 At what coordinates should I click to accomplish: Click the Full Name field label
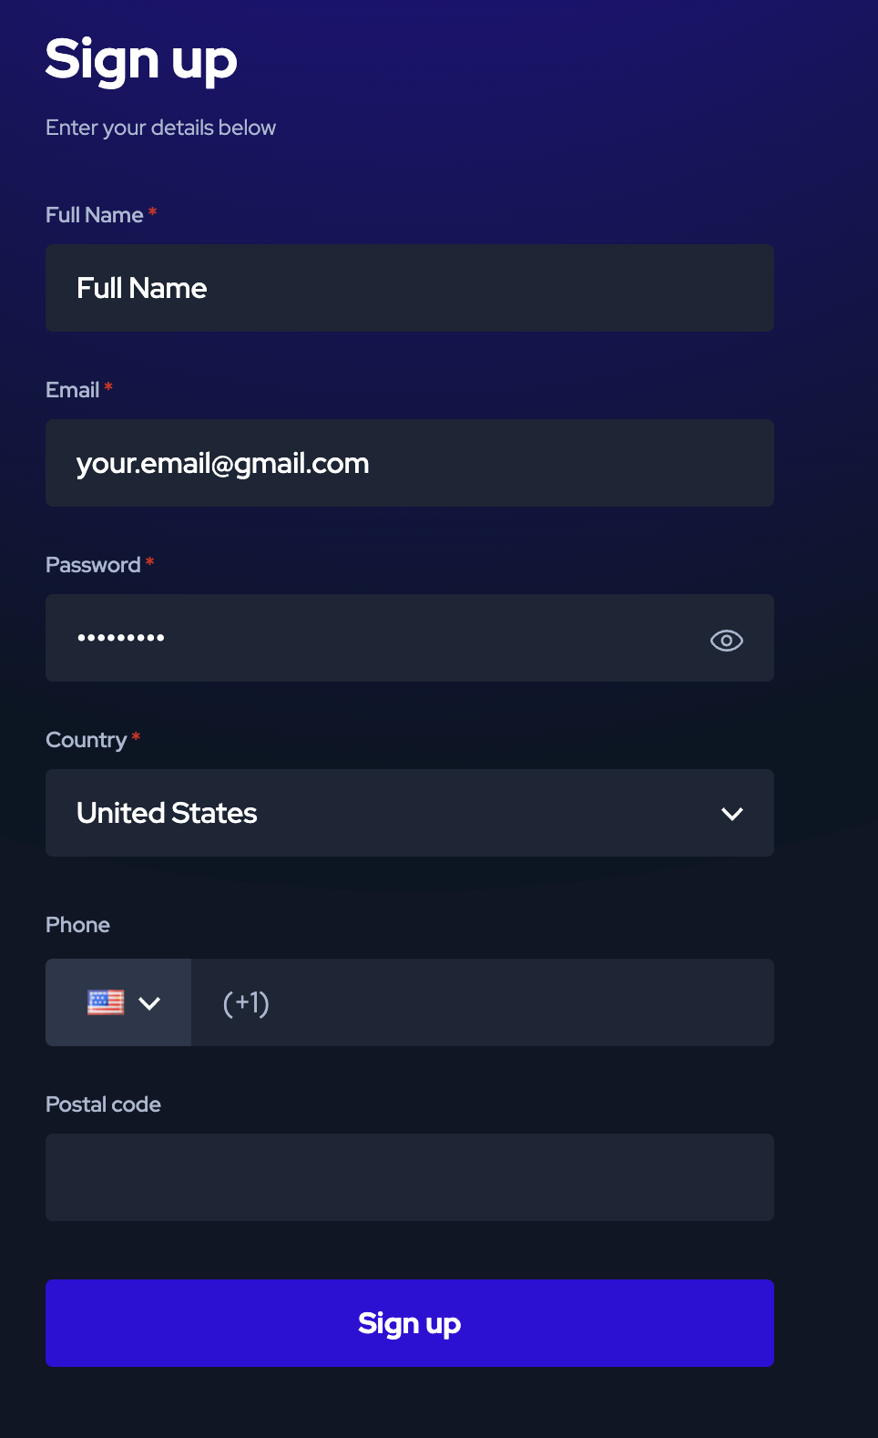[95, 215]
